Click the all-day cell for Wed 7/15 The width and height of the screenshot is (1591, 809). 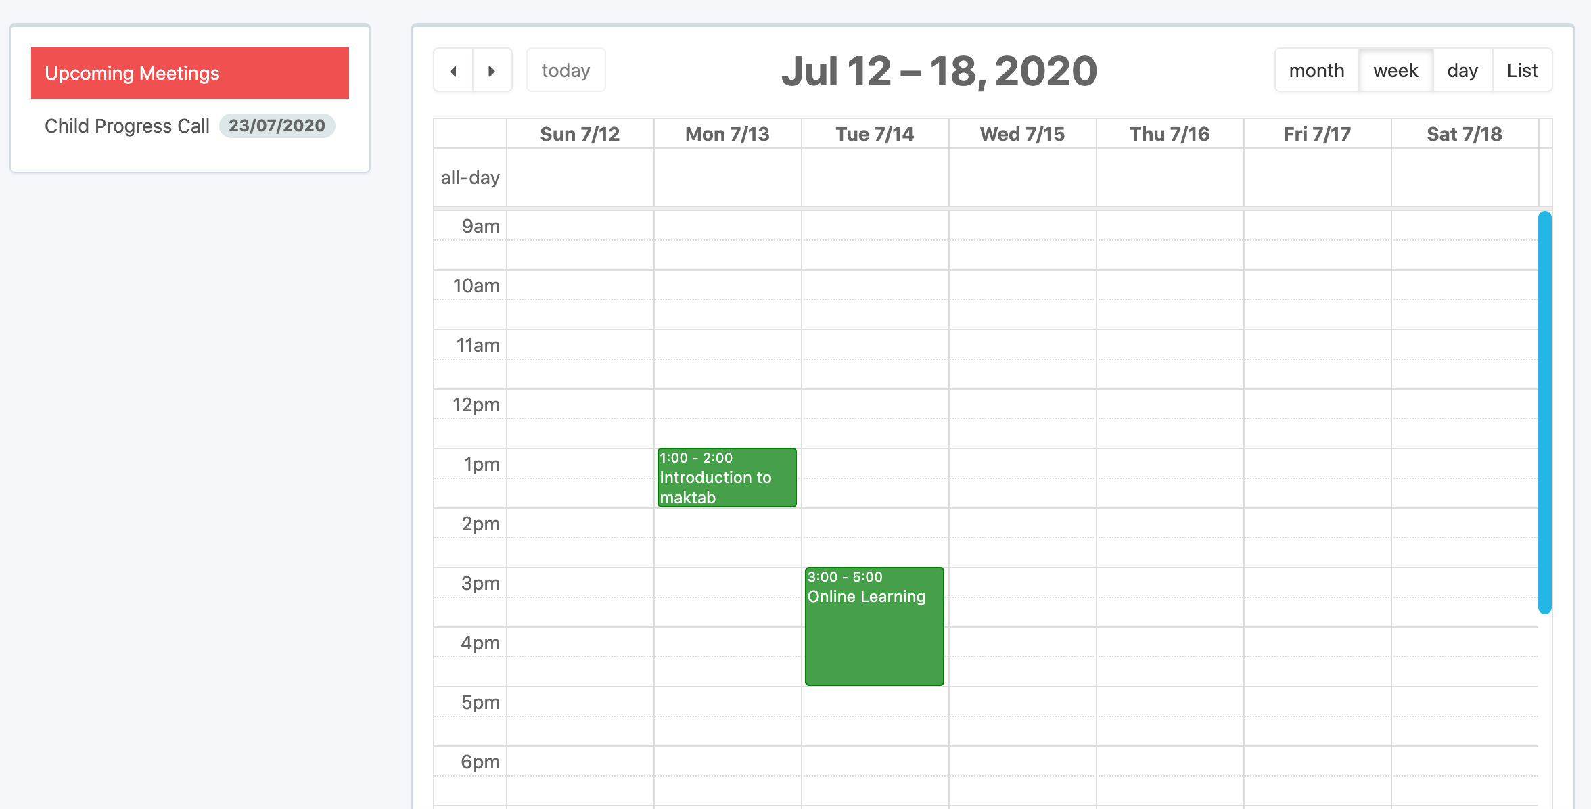(x=1022, y=177)
